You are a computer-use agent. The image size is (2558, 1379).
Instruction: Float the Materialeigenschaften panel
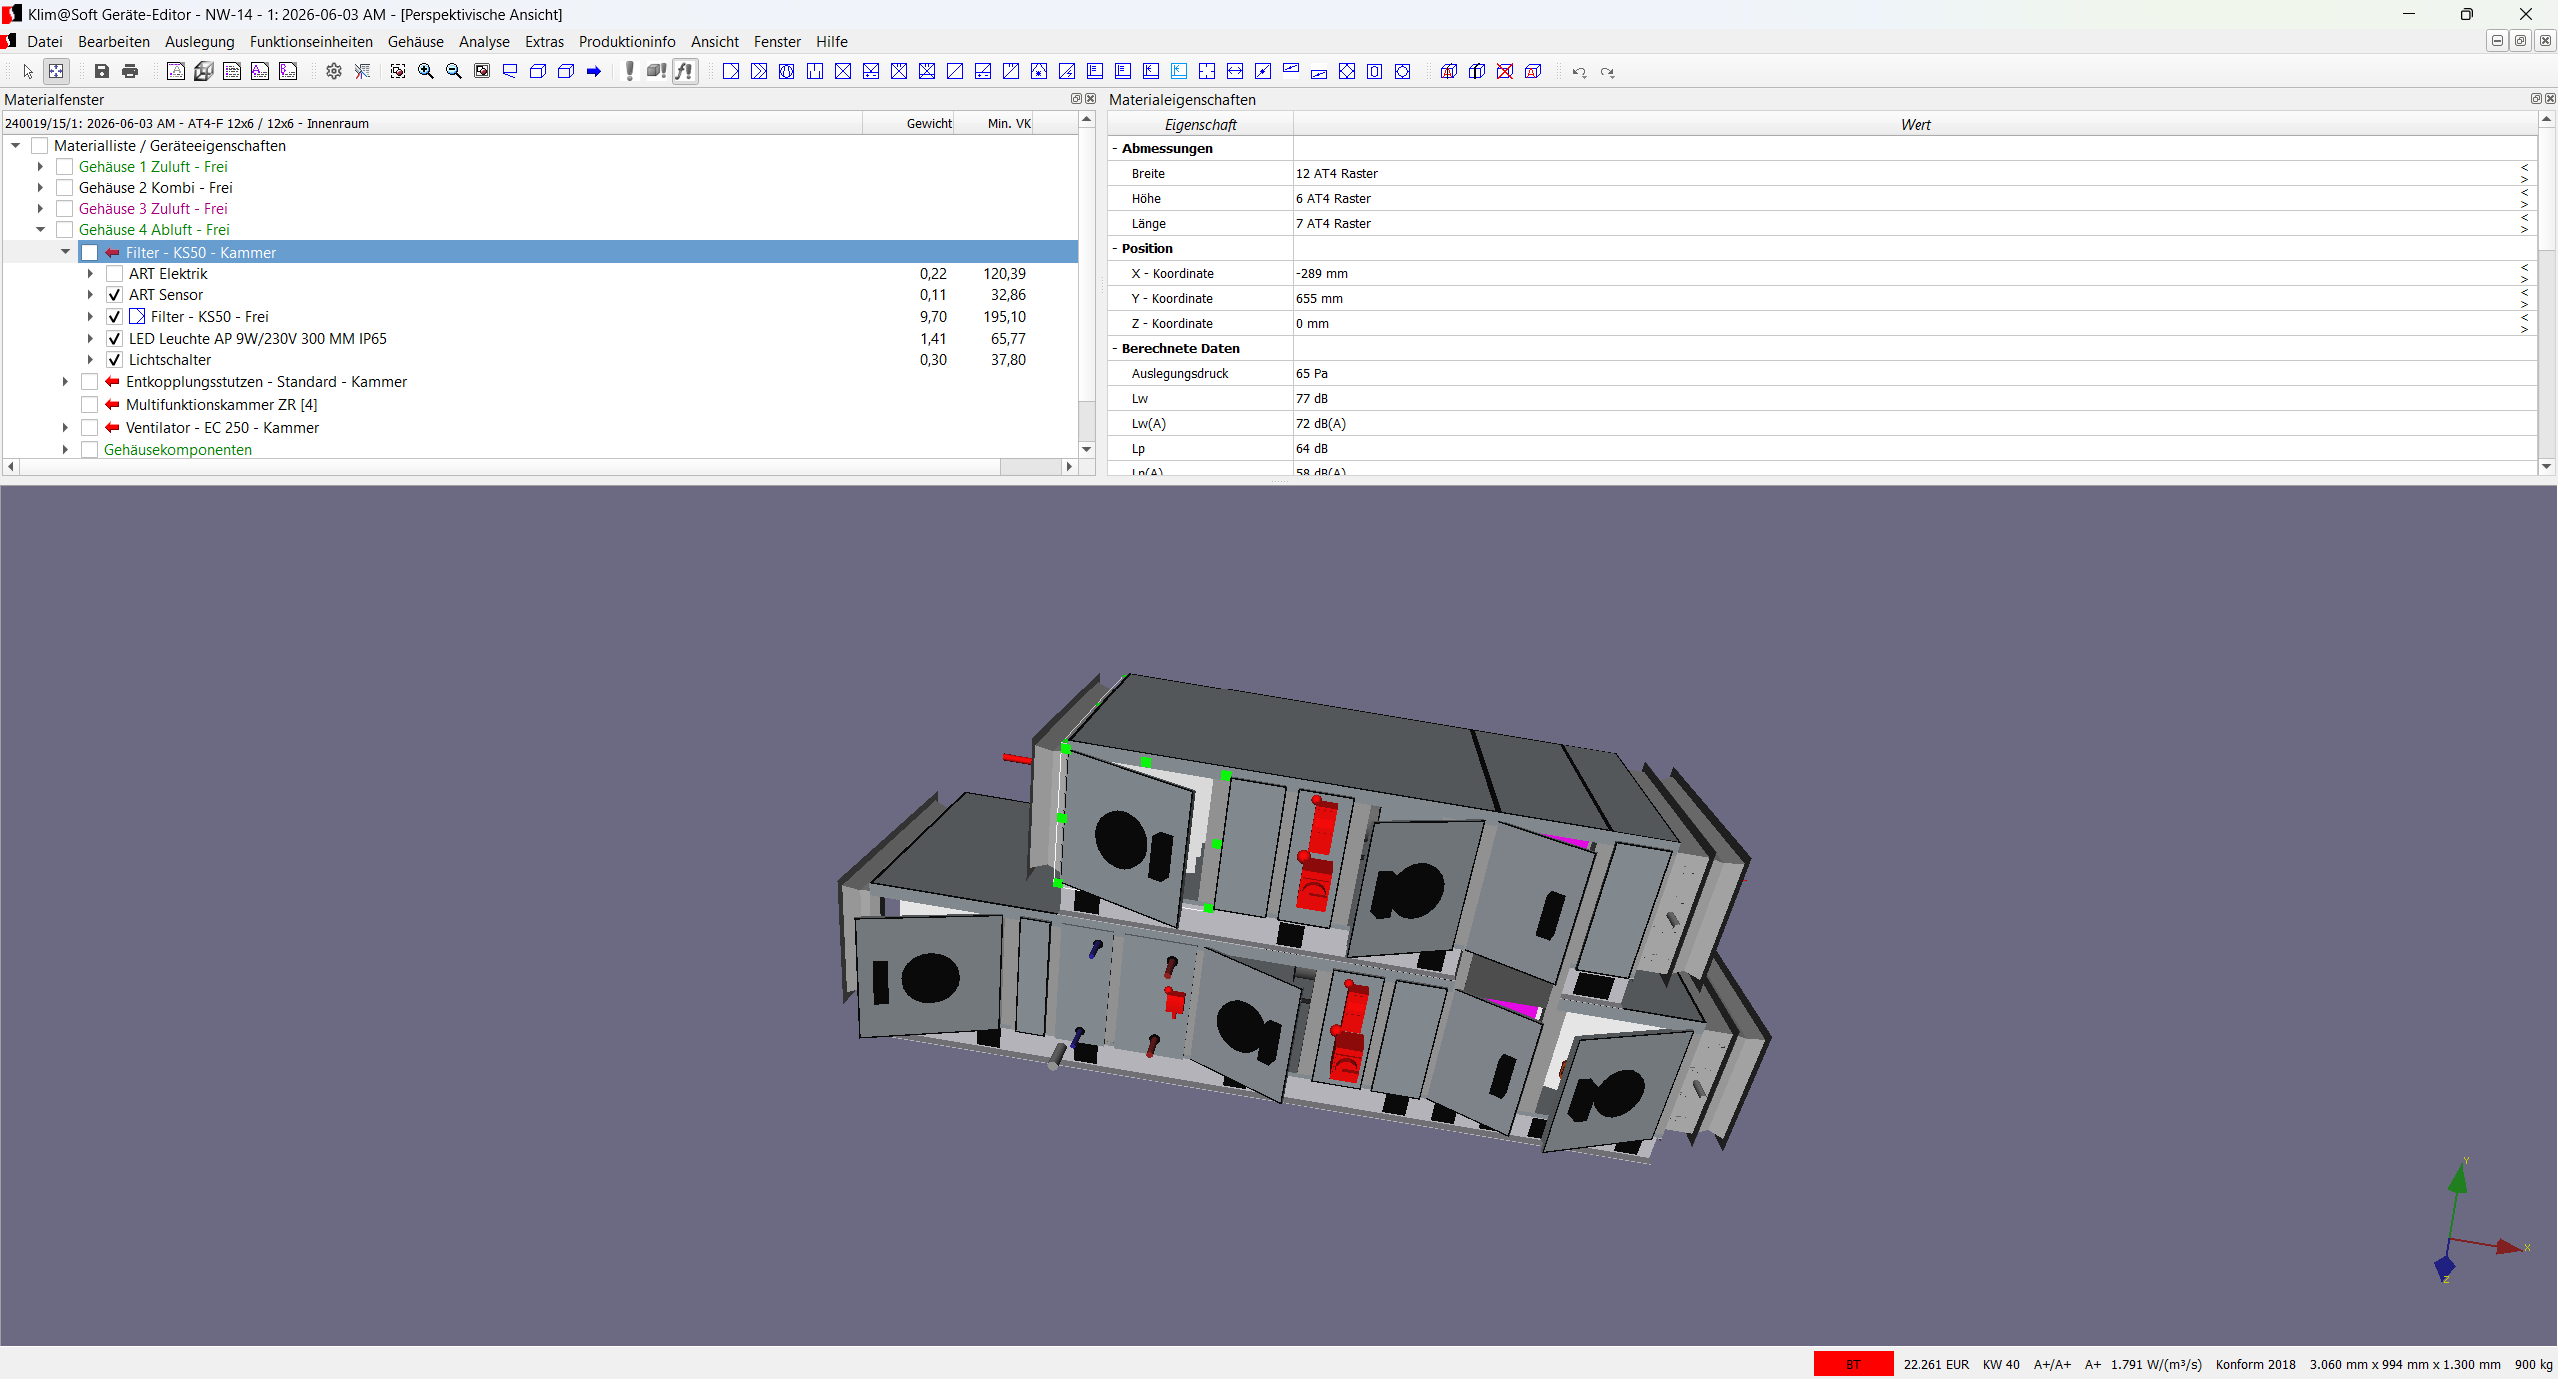pyautogui.click(x=2536, y=99)
